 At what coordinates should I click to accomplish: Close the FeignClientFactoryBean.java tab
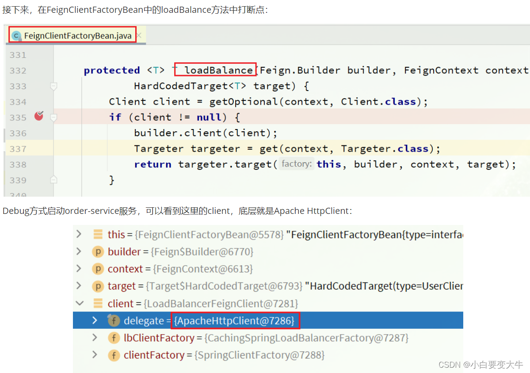[139, 35]
